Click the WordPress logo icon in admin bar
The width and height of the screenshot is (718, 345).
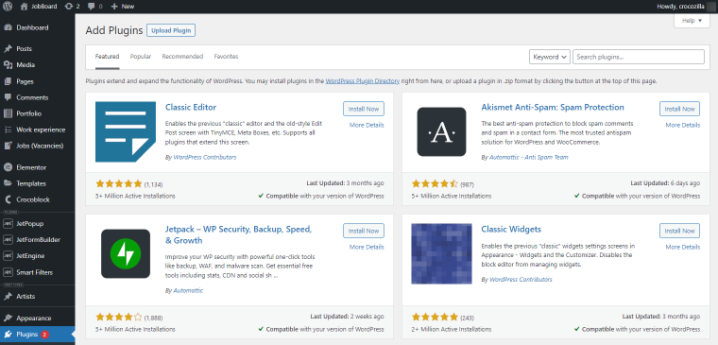(8, 7)
